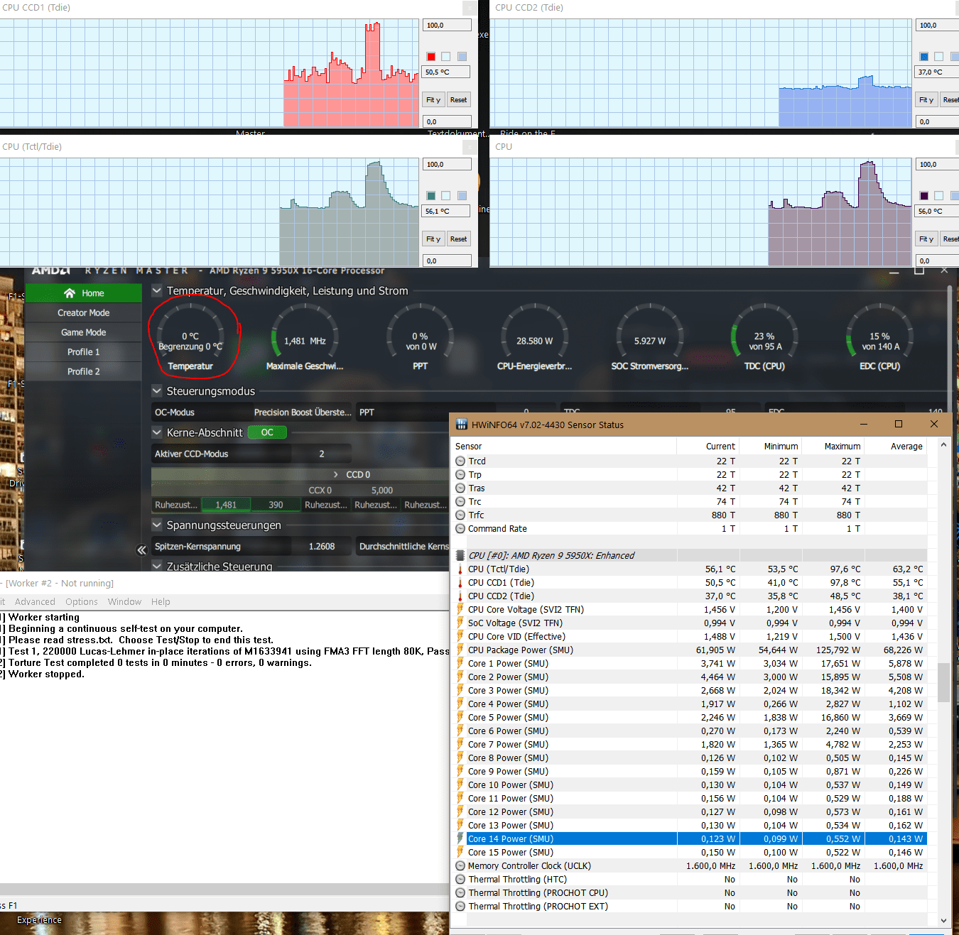This screenshot has height=935, width=959.
Task: Toggle the green OC switch in Kerne-Abschnitt
Action: pyautogui.click(x=267, y=432)
